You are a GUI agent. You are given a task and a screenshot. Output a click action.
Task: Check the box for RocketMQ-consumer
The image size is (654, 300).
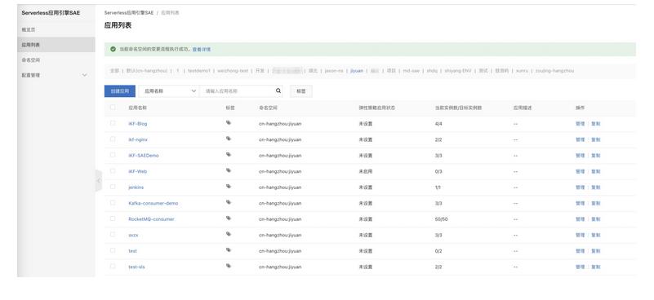pyautogui.click(x=113, y=218)
